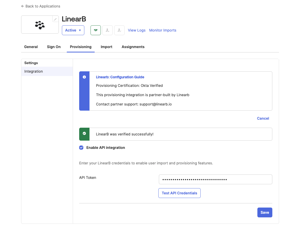Viewport: 294px width, 229px height.
Task: Click the edit logo pencil icon
Action: pos(55,19)
